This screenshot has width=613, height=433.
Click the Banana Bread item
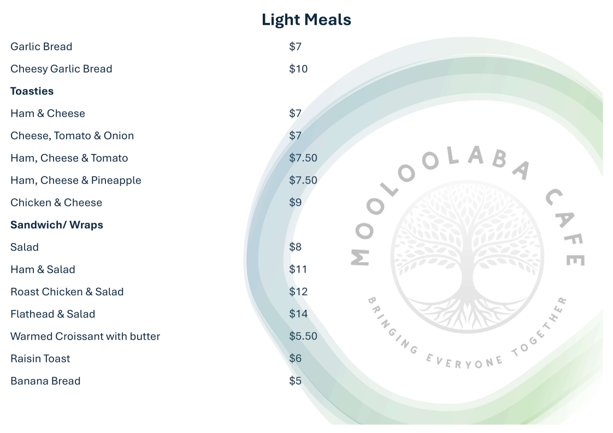45,381
